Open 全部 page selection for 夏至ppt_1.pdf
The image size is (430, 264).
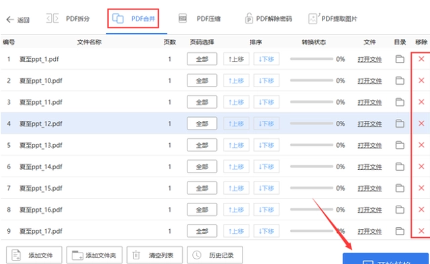click(202, 59)
